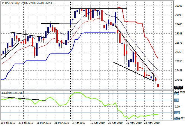Click the 10 May 2019 date label
Image resolution: width=185 pixels, height=126 pixels.
click(x=134, y=123)
